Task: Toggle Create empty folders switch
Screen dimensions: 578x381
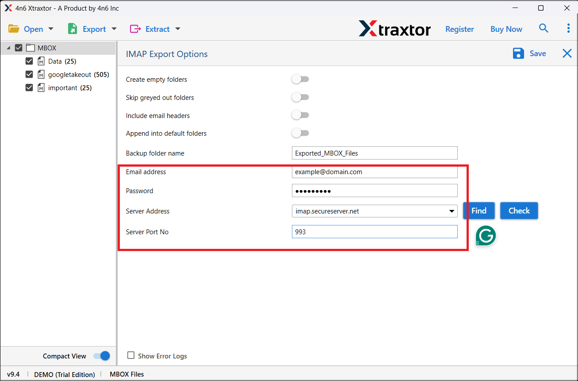Action: [300, 79]
